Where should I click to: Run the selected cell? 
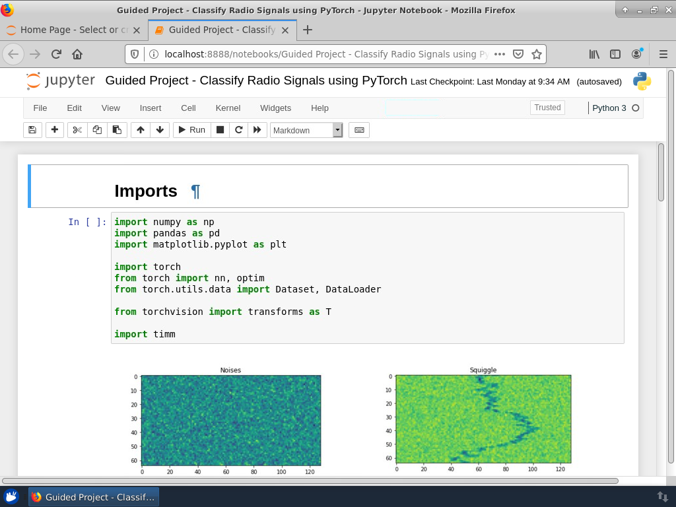coord(192,130)
